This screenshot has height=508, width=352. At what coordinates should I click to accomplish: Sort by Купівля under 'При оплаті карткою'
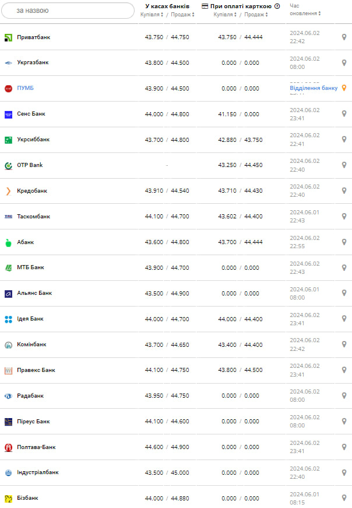(x=225, y=15)
